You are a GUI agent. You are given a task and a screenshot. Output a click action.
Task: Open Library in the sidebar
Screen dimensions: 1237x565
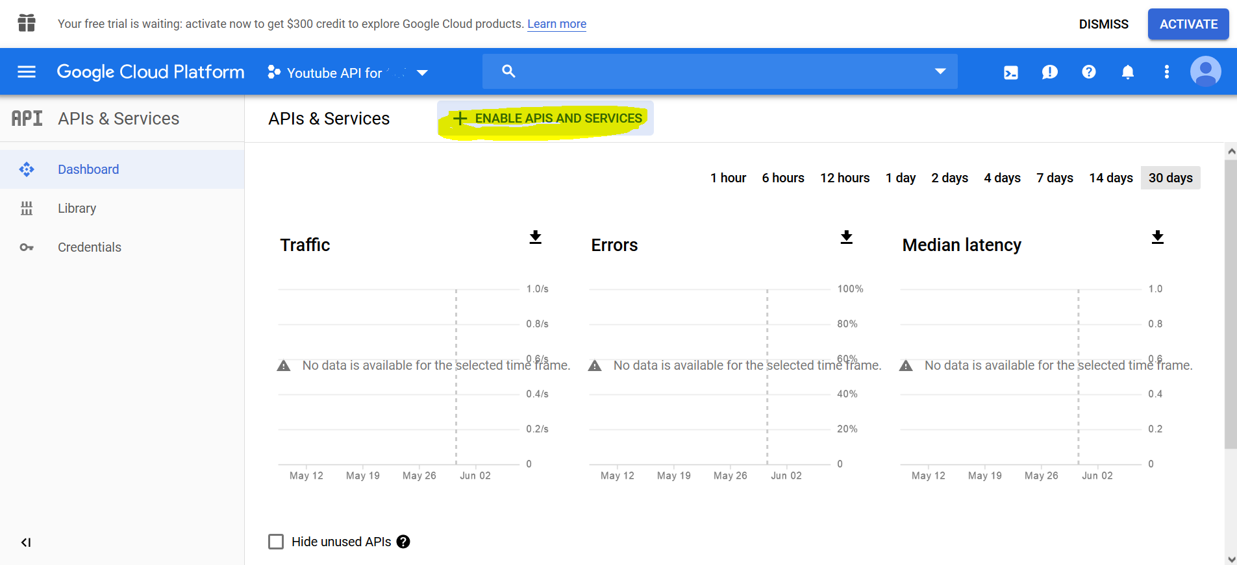coord(77,208)
